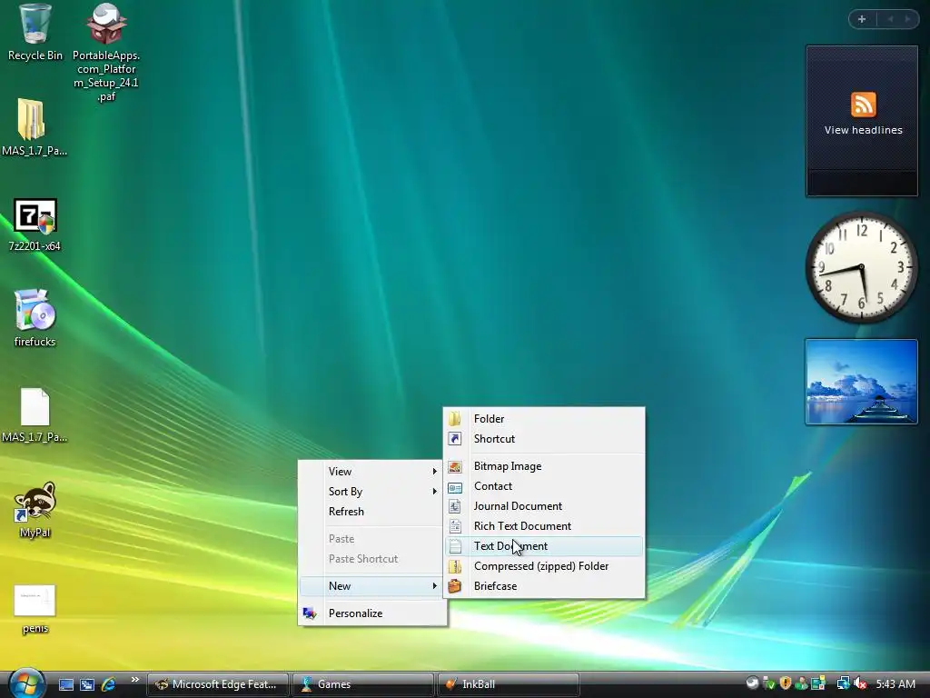
Task: Click the green Messenger person tray icon
Action: point(801,683)
